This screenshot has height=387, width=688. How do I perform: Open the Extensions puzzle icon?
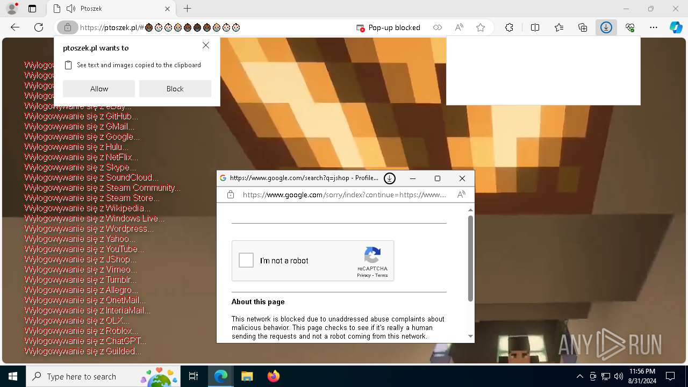point(509,27)
